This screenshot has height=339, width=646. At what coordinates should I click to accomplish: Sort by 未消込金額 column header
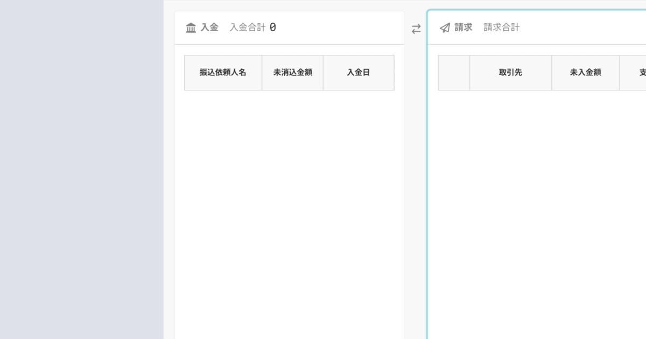[292, 73]
